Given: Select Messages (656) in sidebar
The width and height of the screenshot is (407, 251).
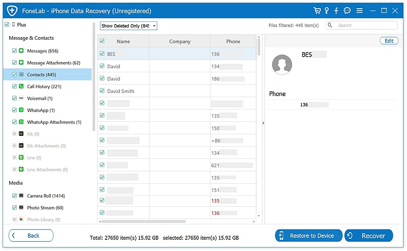Looking at the screenshot, I should [x=43, y=51].
